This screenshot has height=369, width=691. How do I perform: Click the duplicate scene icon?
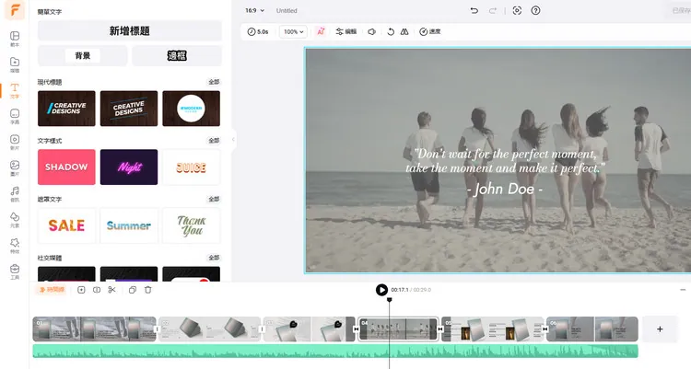[132, 290]
